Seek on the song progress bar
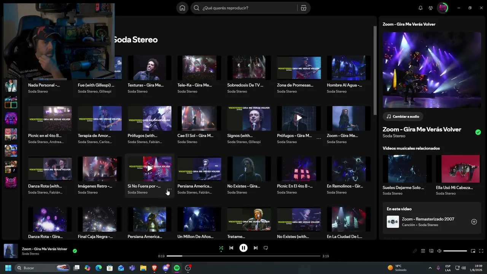The width and height of the screenshot is (487, 274). (x=243, y=256)
